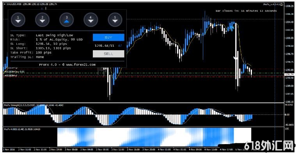Click the ProFx 4.00 heatmap indicator label
296x155 pixels.
[22, 129]
